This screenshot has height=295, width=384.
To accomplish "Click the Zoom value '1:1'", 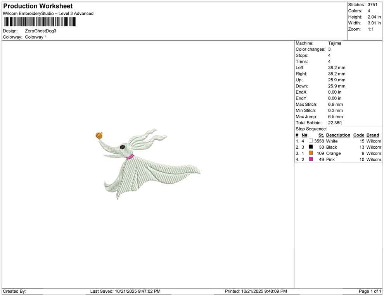I will [x=371, y=29].
